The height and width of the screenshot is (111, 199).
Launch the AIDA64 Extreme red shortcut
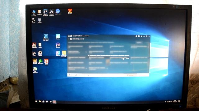[x=46, y=62]
